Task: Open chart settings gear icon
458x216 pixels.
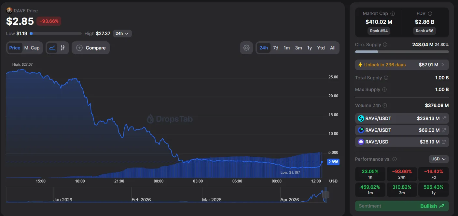Action: tap(246, 48)
